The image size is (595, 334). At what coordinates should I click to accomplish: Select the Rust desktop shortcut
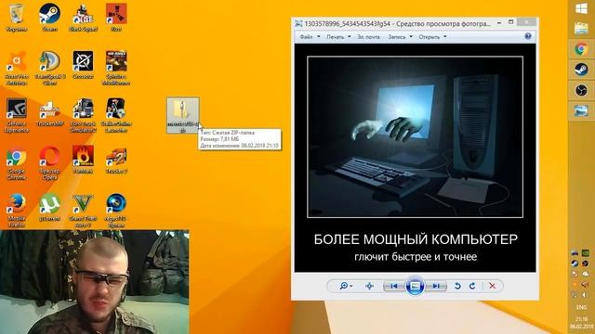pos(116,18)
